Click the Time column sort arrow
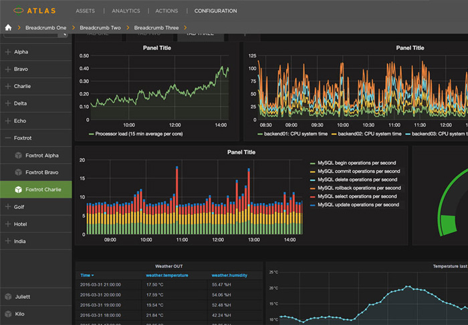 (93, 275)
